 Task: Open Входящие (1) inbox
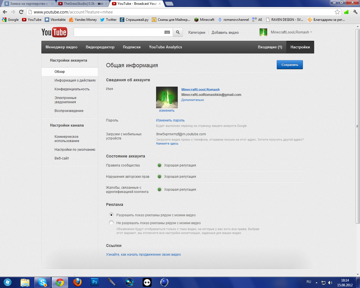pos(270,47)
